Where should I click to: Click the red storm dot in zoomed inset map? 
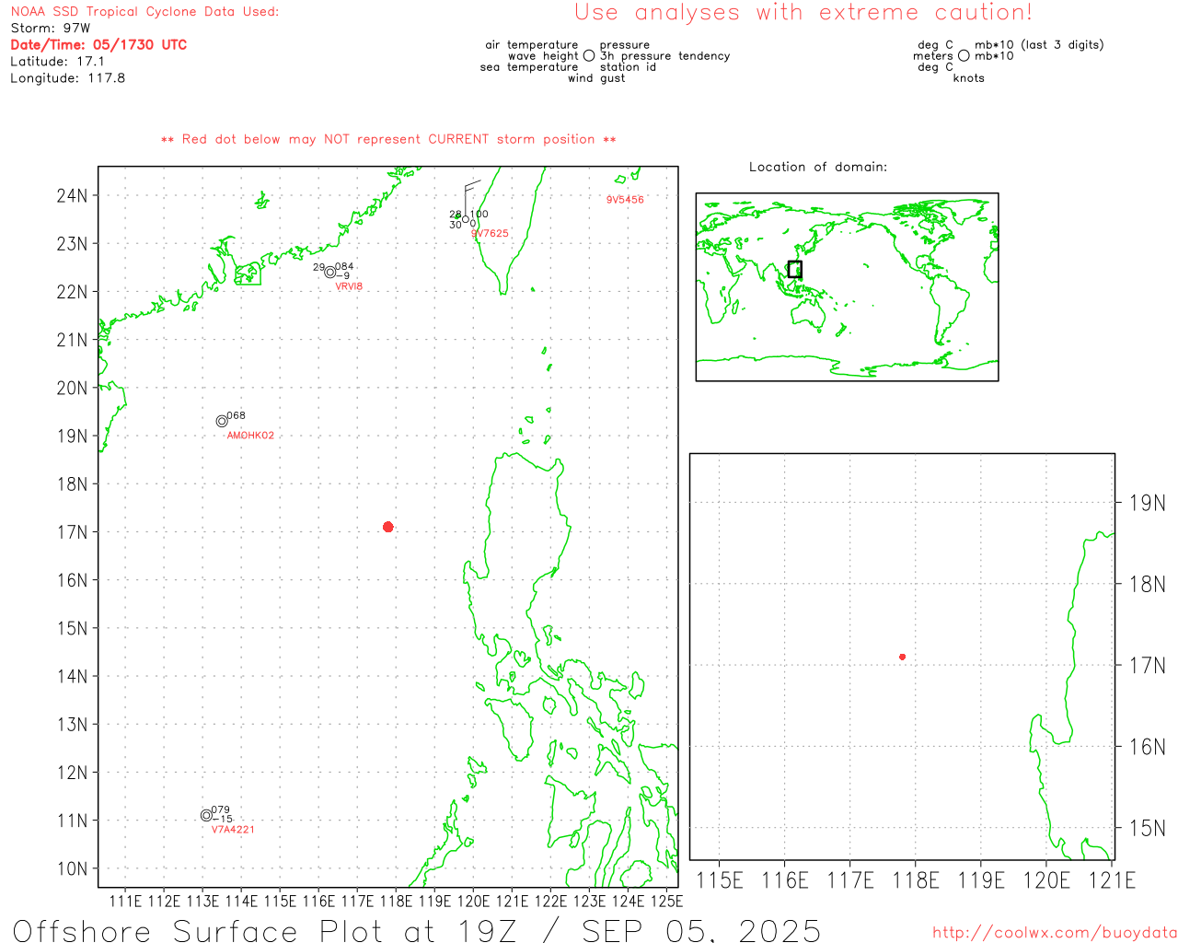[x=902, y=657]
